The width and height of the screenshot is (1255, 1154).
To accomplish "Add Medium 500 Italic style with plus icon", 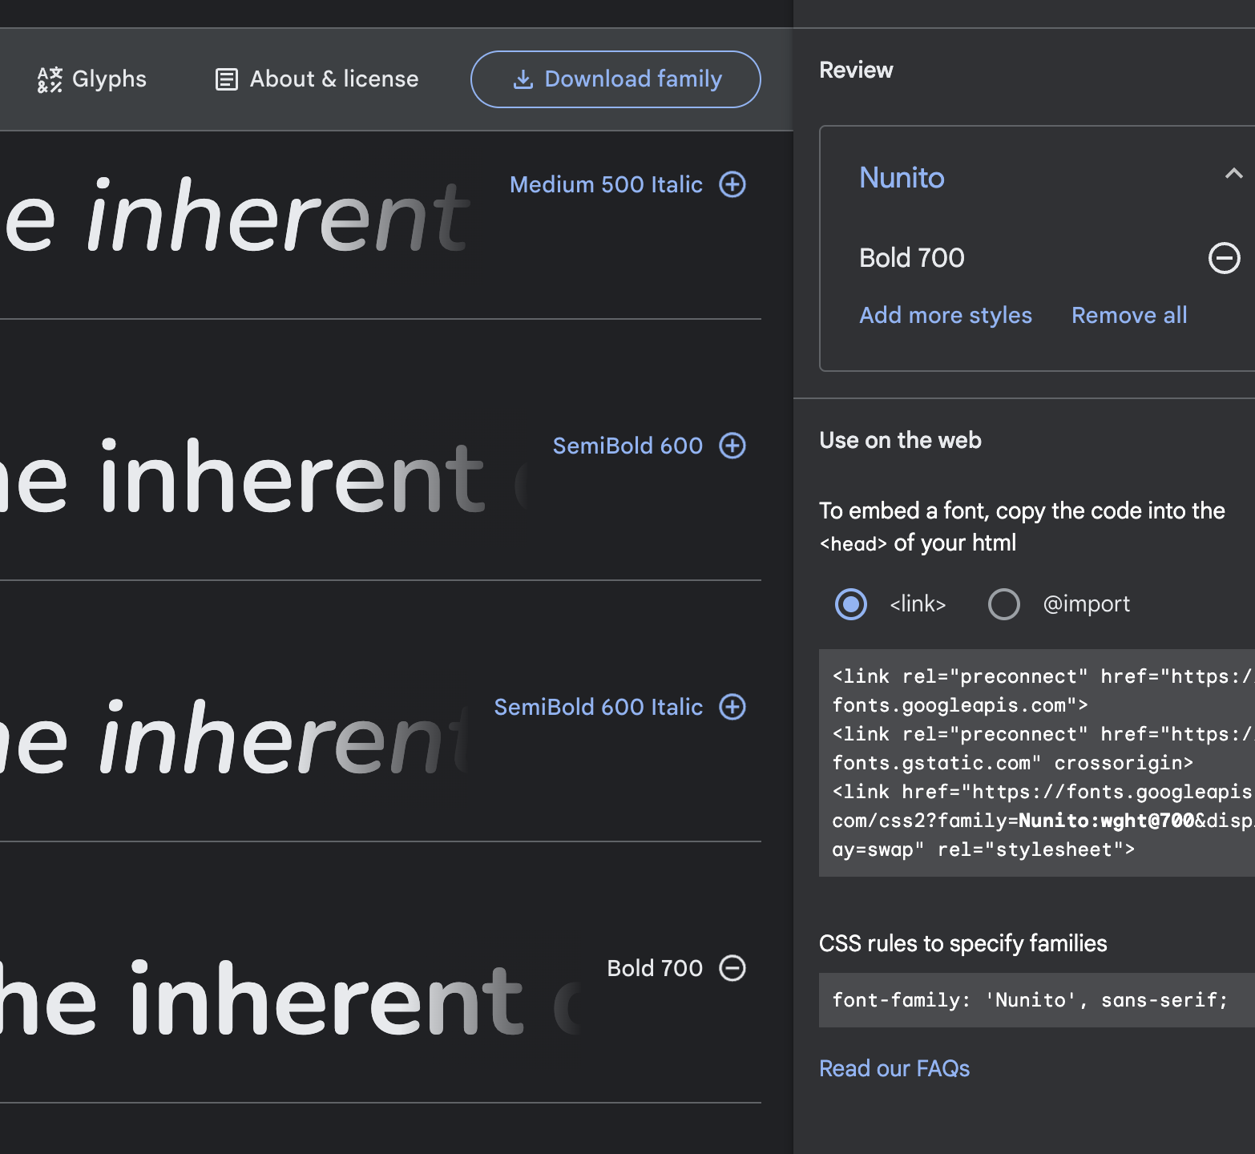I will pos(732,184).
